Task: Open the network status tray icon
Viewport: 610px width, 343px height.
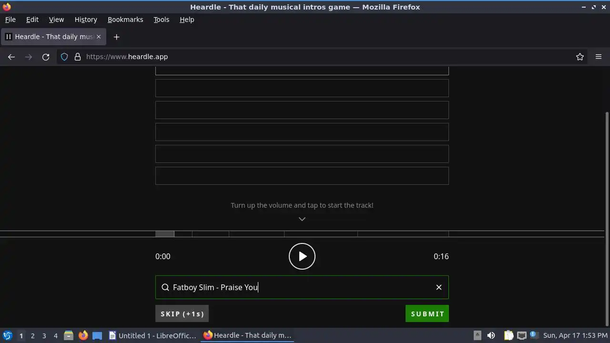Action: pos(522,335)
